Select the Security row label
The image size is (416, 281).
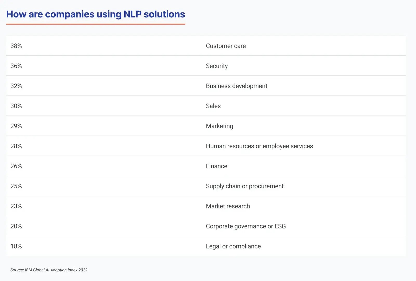(217, 66)
